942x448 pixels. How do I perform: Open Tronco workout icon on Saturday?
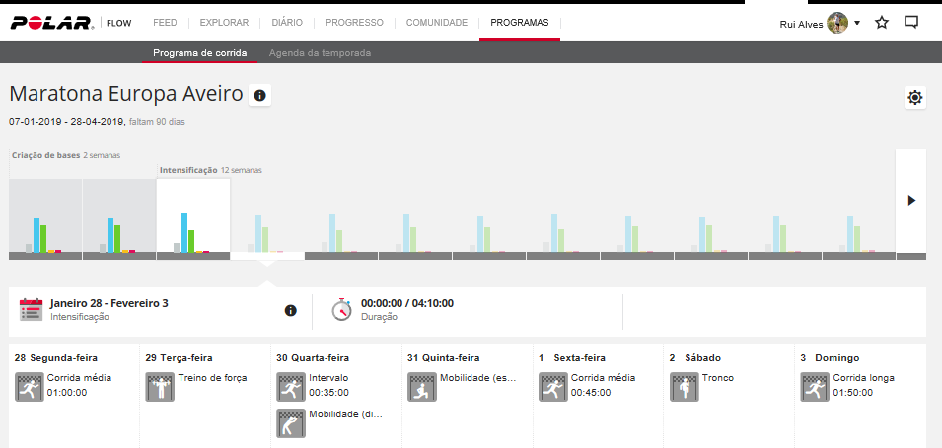pos(683,387)
